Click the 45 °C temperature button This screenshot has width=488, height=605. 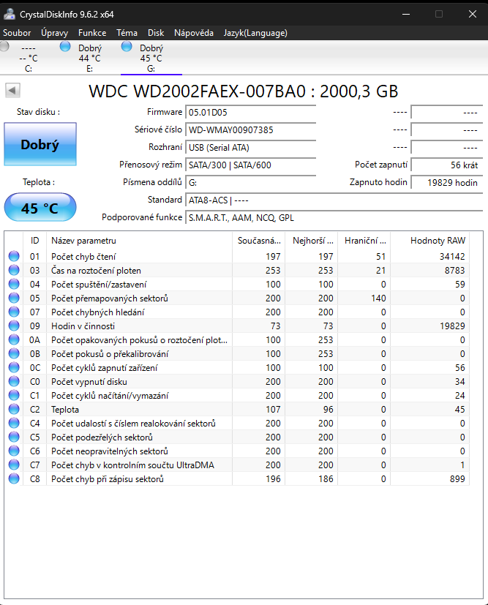(40, 208)
